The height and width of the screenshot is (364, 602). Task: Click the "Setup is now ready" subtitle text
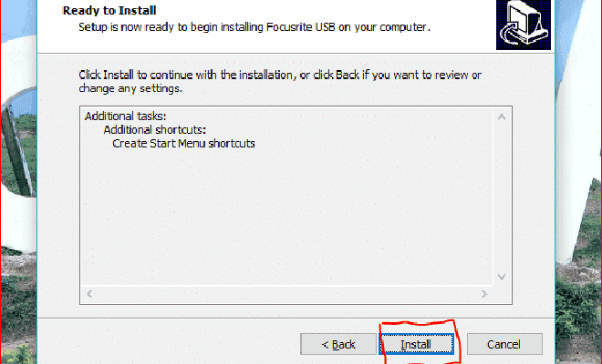pyautogui.click(x=254, y=27)
